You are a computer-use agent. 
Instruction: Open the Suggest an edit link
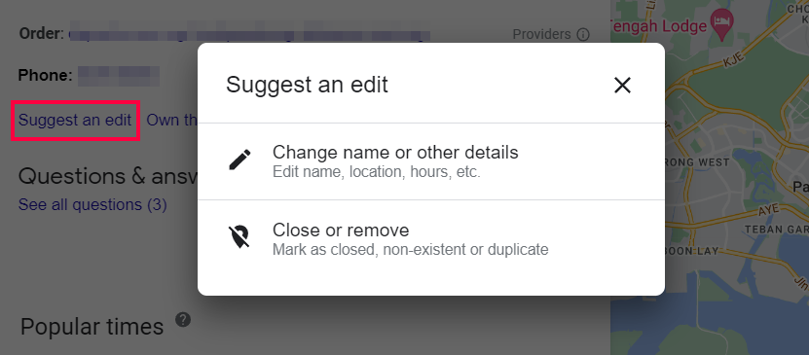point(75,120)
